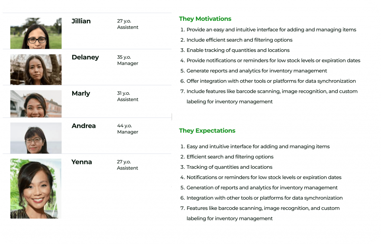This screenshot has height=244, width=381.
Task: Select "Tracking of quantities and locations" expectation
Action: pos(229,167)
